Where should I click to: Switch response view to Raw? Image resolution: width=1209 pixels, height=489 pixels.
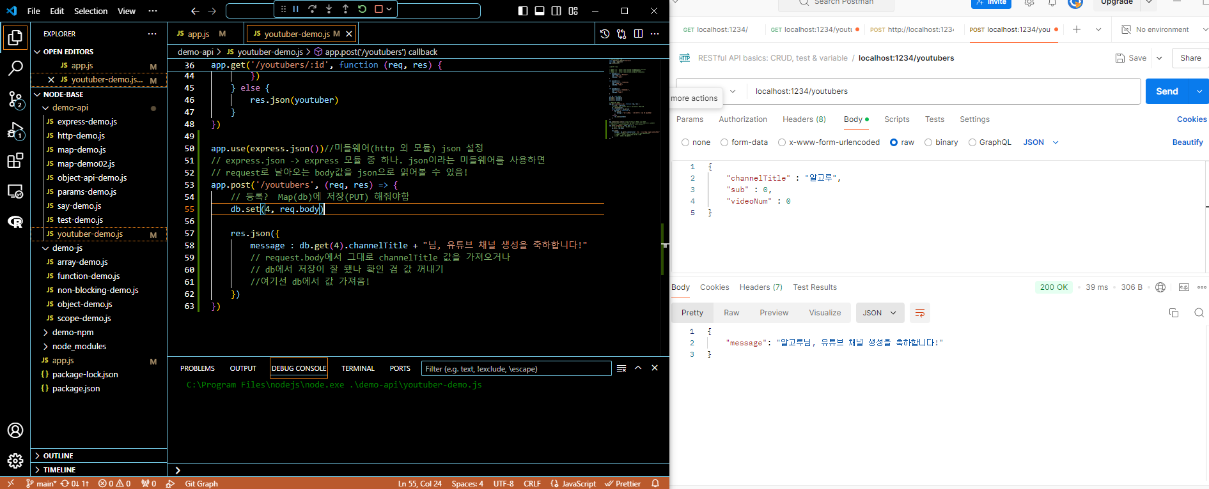tap(731, 313)
